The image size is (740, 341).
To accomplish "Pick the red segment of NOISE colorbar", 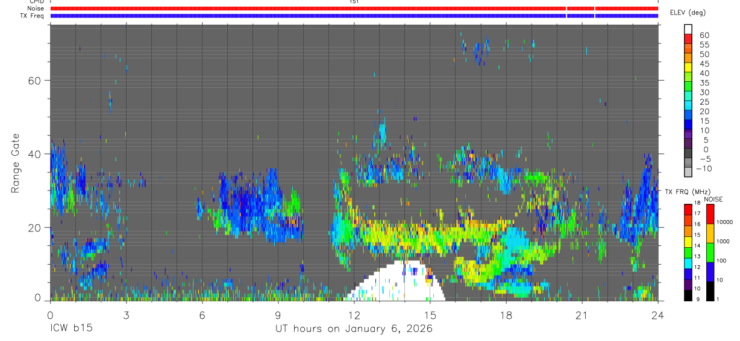I will tap(709, 214).
